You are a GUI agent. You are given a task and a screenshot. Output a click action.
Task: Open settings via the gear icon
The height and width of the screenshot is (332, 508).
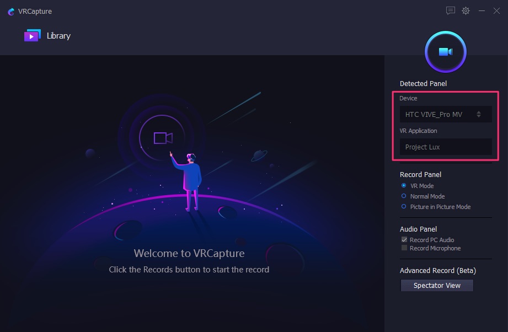(x=466, y=10)
